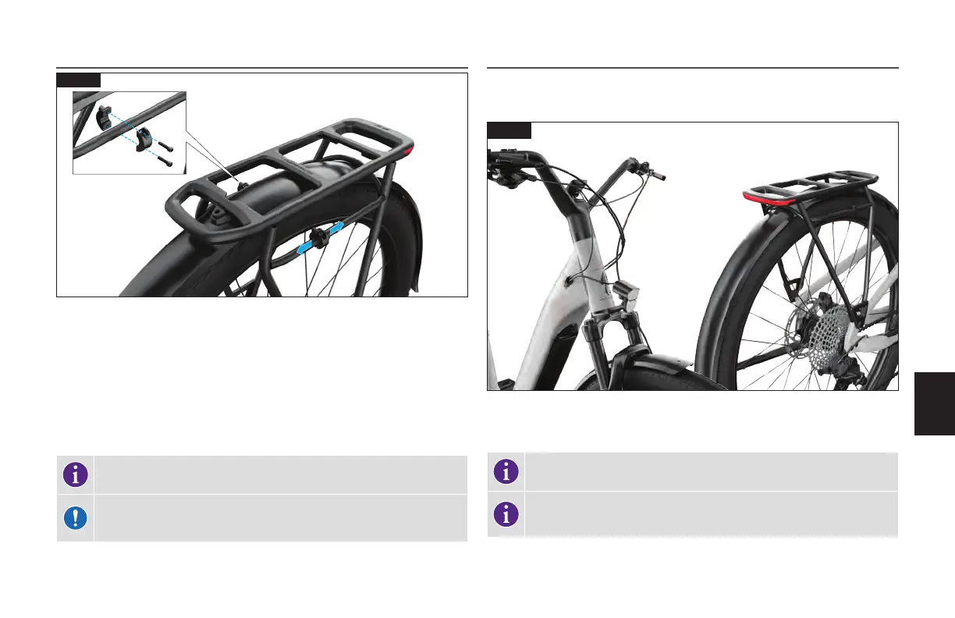Select the gray caution note box
955x618 pixels.
tap(262, 517)
